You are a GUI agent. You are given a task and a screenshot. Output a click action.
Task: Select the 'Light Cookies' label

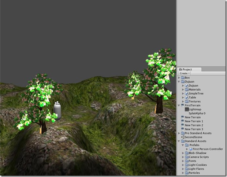point(198,165)
